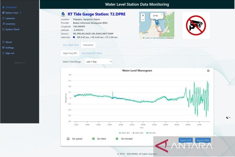The width and height of the screenshot is (235, 157).
Task: Click the System Check icon
Action: point(4,29)
